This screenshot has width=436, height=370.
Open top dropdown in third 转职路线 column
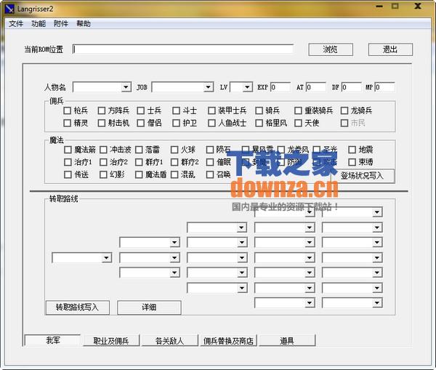(217, 228)
